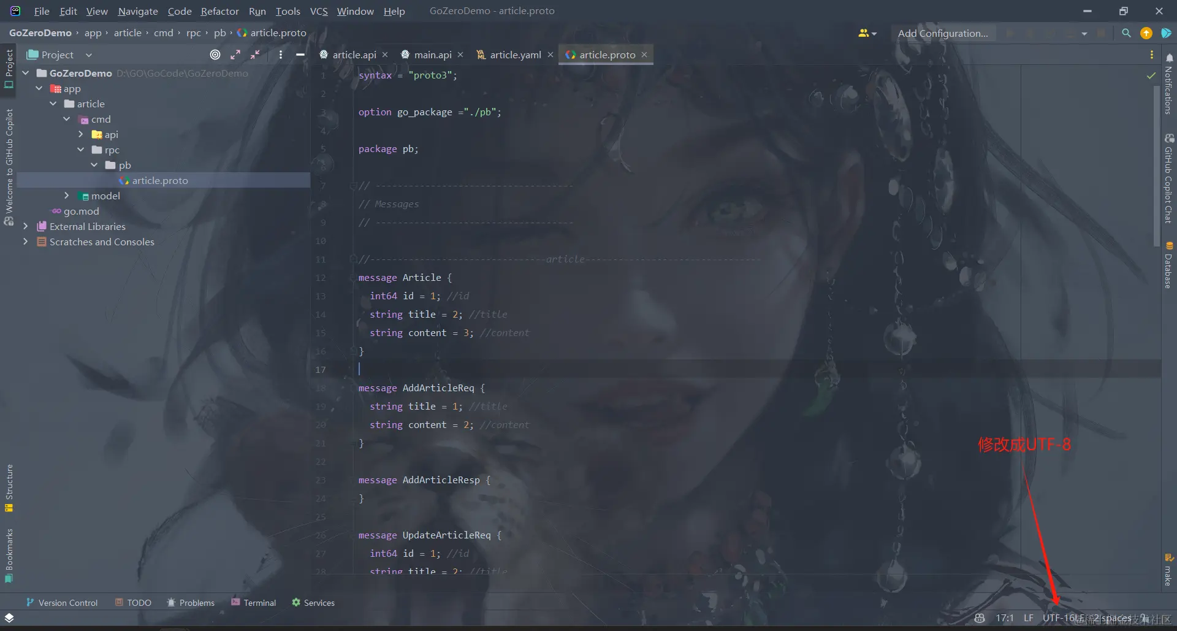This screenshot has width=1177, height=631.
Task: Open the Version Control tool window
Action: (x=61, y=603)
